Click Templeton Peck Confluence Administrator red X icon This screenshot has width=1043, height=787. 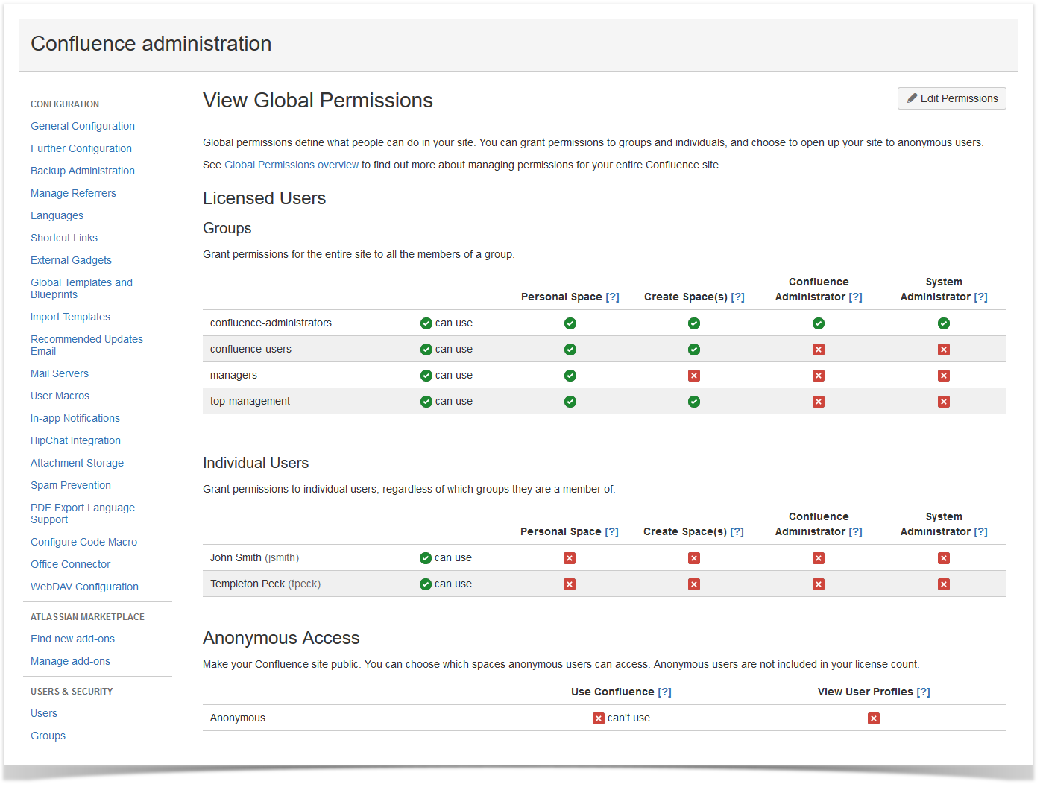click(818, 584)
